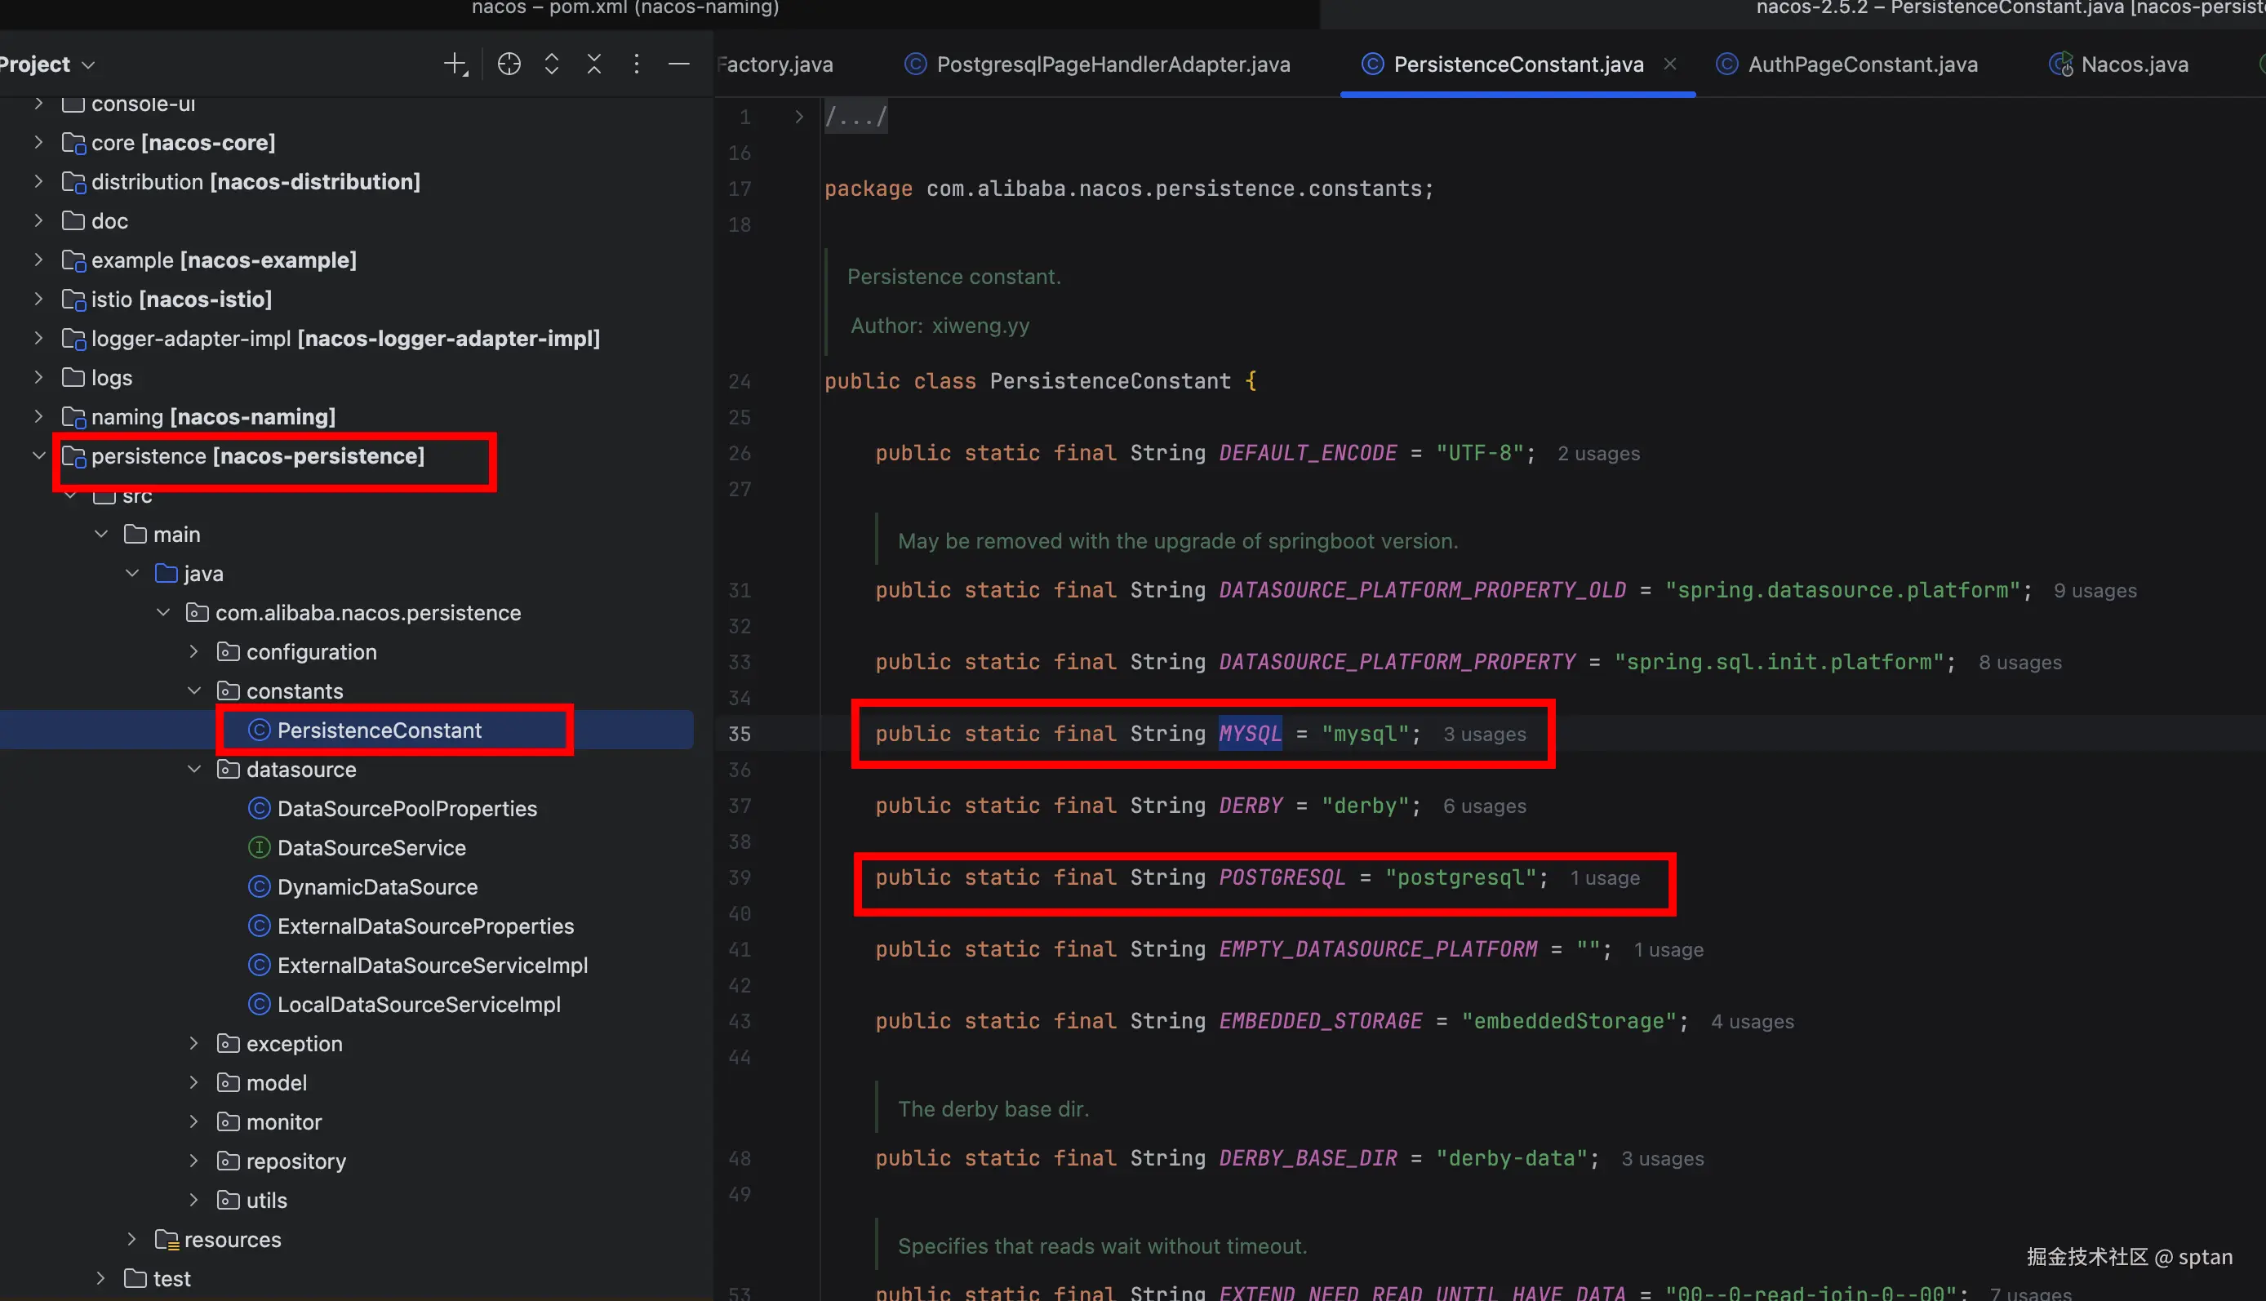Click the 3 usages hint for MYSQL
The width and height of the screenshot is (2266, 1301).
(1484, 735)
